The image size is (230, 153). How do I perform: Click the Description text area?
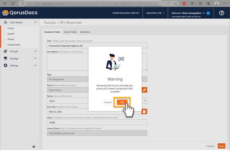click(97, 62)
